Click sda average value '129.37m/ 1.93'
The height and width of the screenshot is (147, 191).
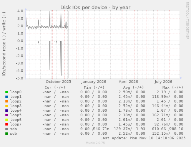130,129
